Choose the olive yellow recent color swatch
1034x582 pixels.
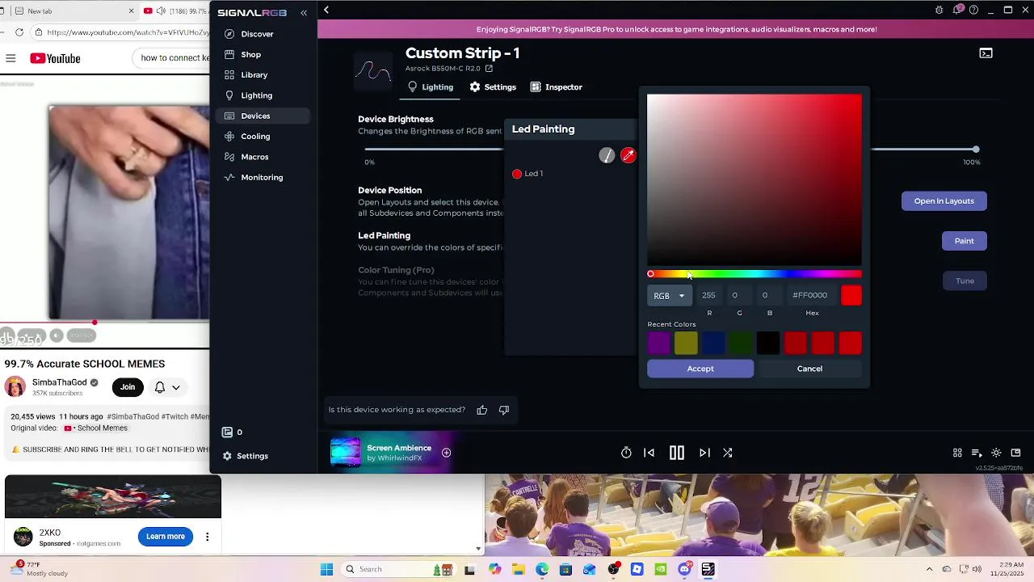point(686,344)
